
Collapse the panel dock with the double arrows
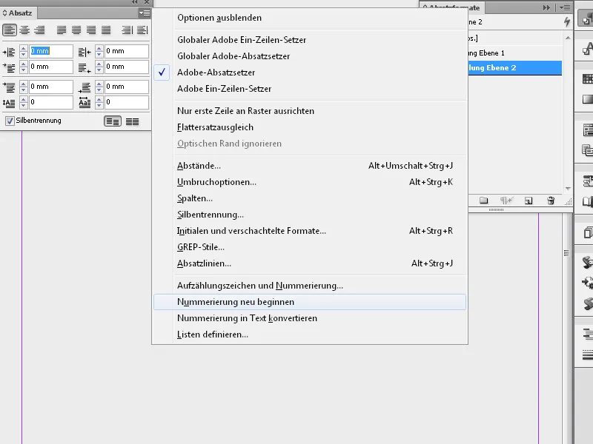coord(547,7)
